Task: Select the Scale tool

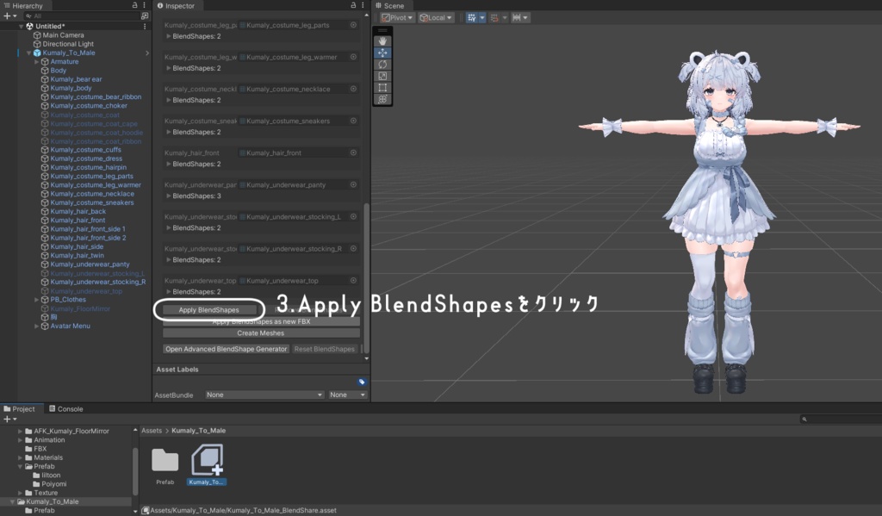Action: click(x=383, y=76)
